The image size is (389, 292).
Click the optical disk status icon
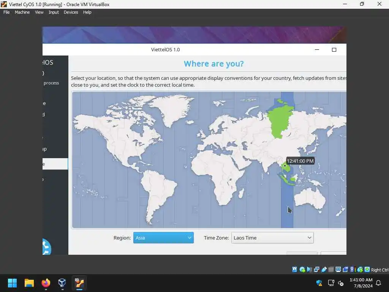tap(302, 270)
